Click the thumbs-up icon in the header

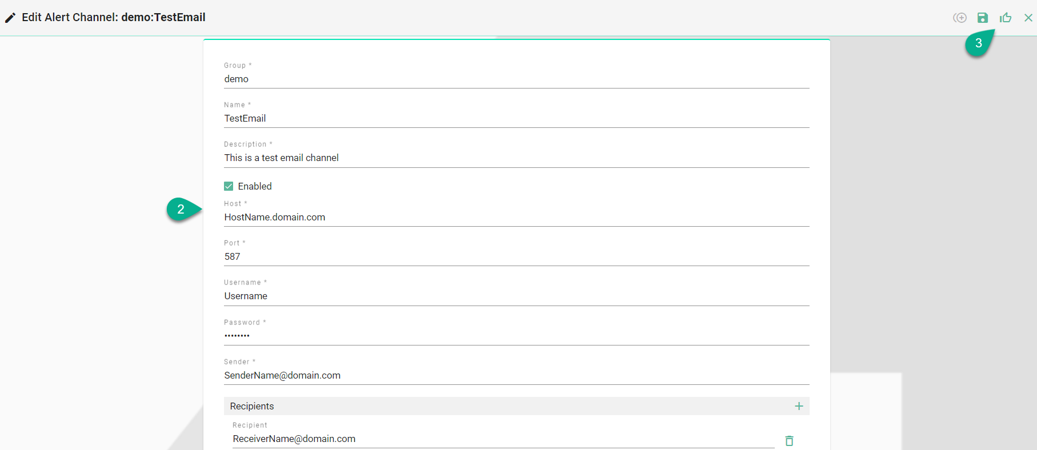(x=1006, y=18)
